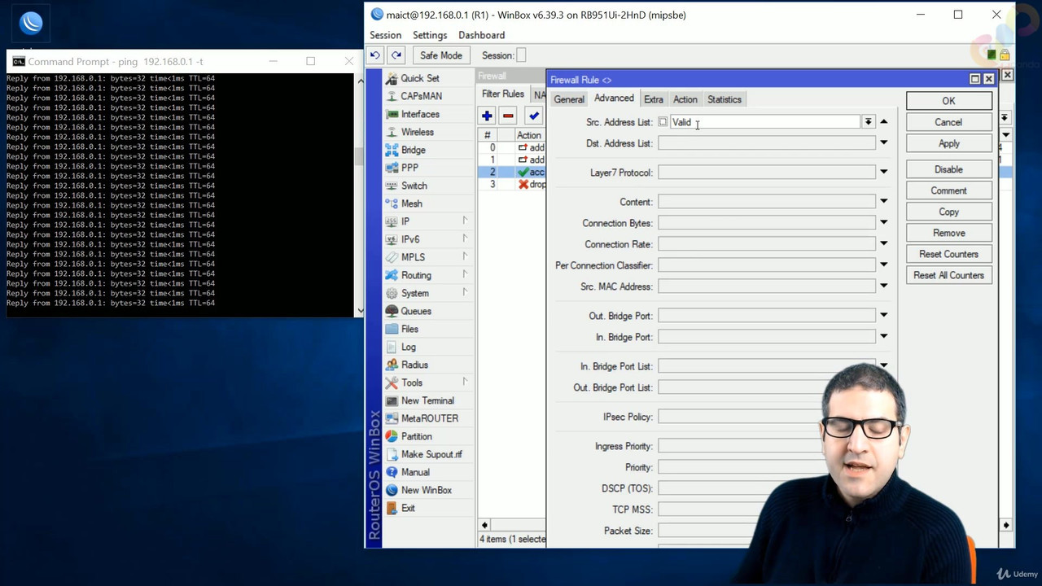Expand Content field
Viewport: 1042px width, 586px height.
click(x=883, y=202)
